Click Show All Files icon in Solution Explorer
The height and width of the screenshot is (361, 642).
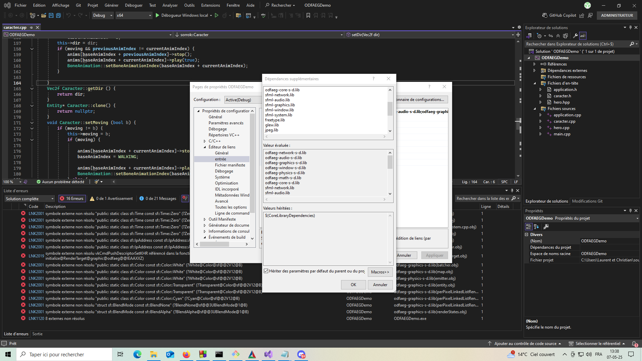tap(565, 36)
